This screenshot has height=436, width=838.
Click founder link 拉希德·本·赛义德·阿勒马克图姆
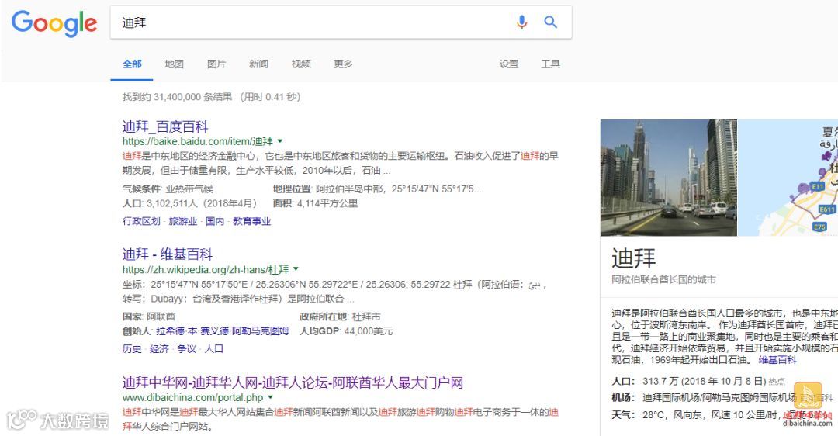click(223, 331)
